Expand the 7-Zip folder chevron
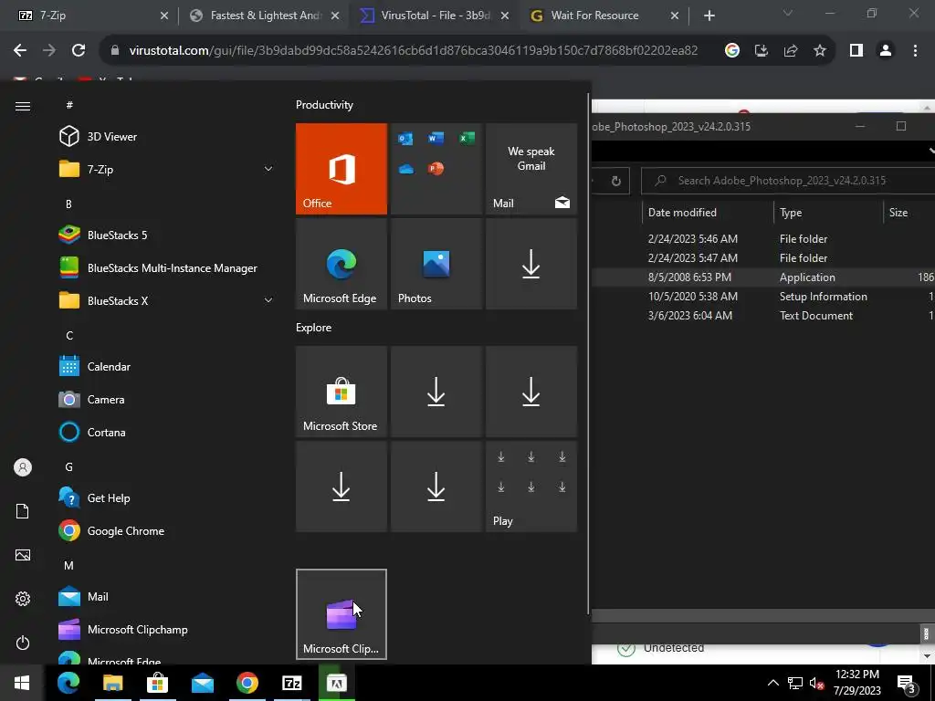 coord(268,169)
